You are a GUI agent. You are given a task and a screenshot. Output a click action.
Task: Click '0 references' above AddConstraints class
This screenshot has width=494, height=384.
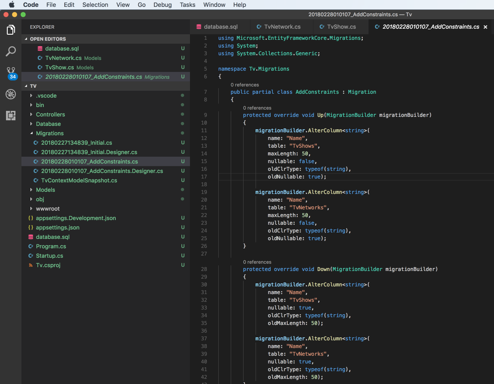pos(244,85)
